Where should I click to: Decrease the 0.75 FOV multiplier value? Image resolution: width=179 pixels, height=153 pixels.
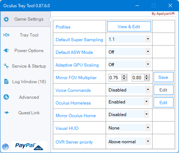point(124,79)
